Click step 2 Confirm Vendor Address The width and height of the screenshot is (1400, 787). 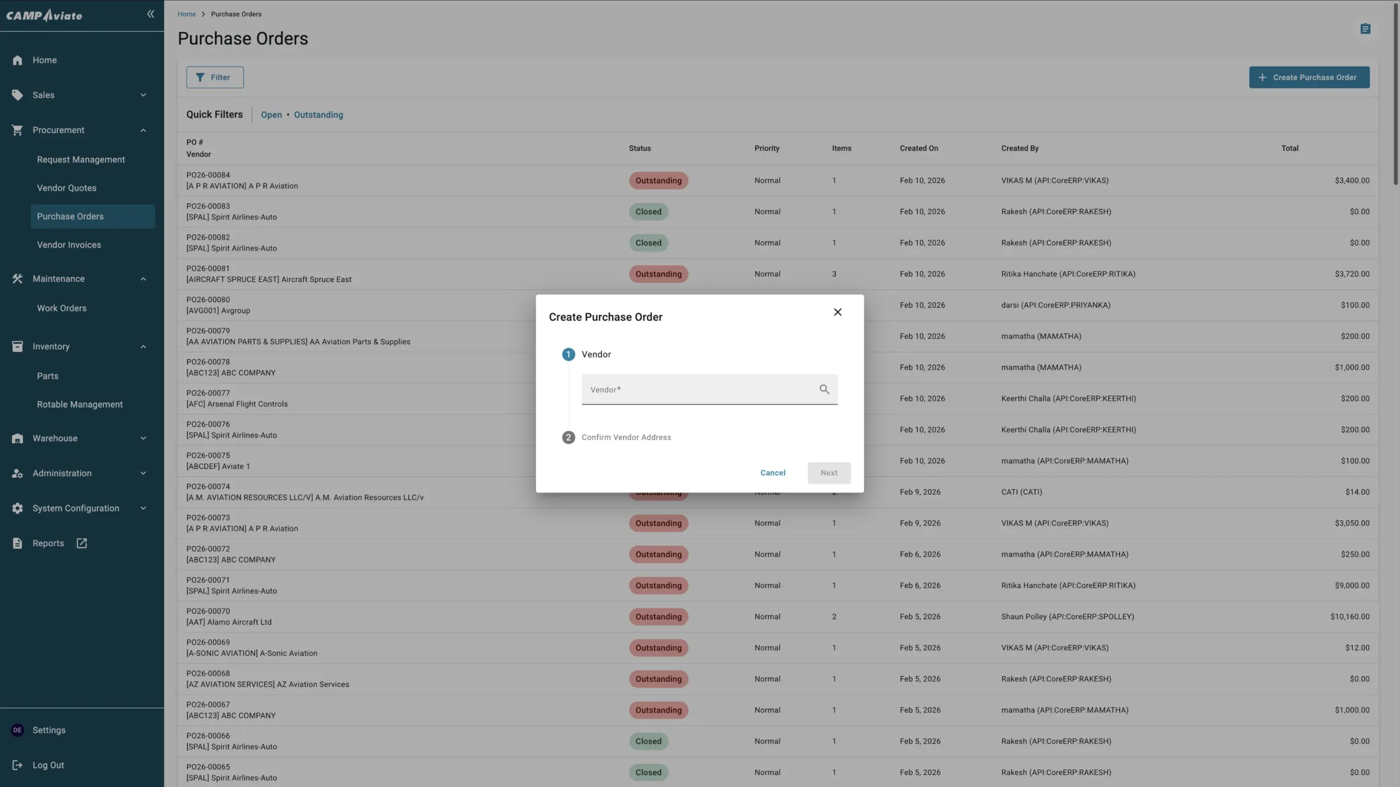tap(626, 437)
